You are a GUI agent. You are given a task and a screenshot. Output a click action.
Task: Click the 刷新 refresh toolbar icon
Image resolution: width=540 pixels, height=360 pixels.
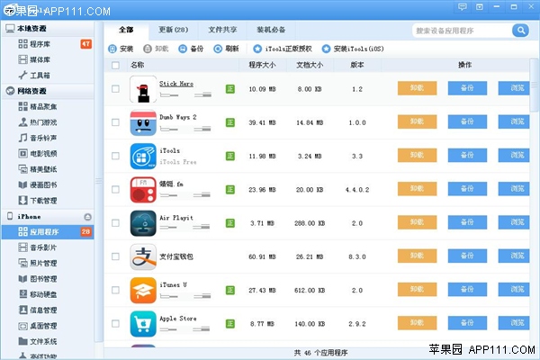tap(219, 49)
